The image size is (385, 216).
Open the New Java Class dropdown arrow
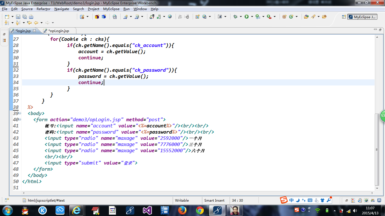[297, 17]
